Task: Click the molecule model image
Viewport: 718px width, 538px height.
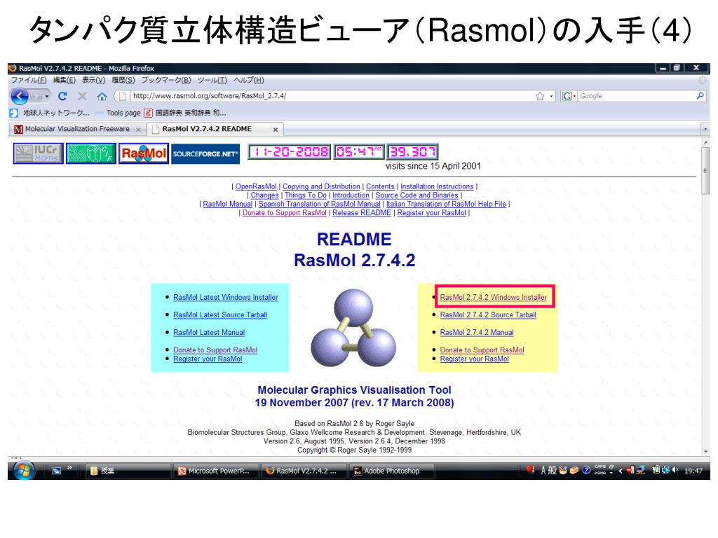Action: point(353,328)
